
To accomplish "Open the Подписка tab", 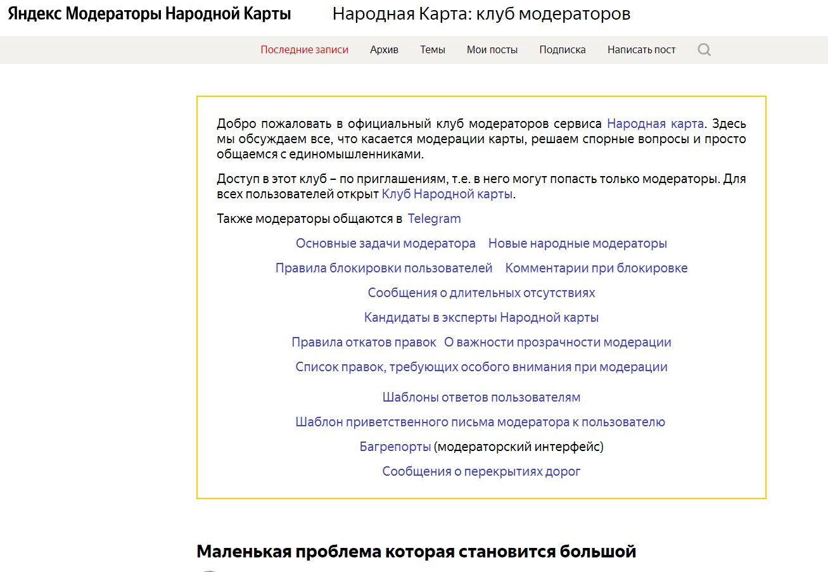I will coord(563,49).
